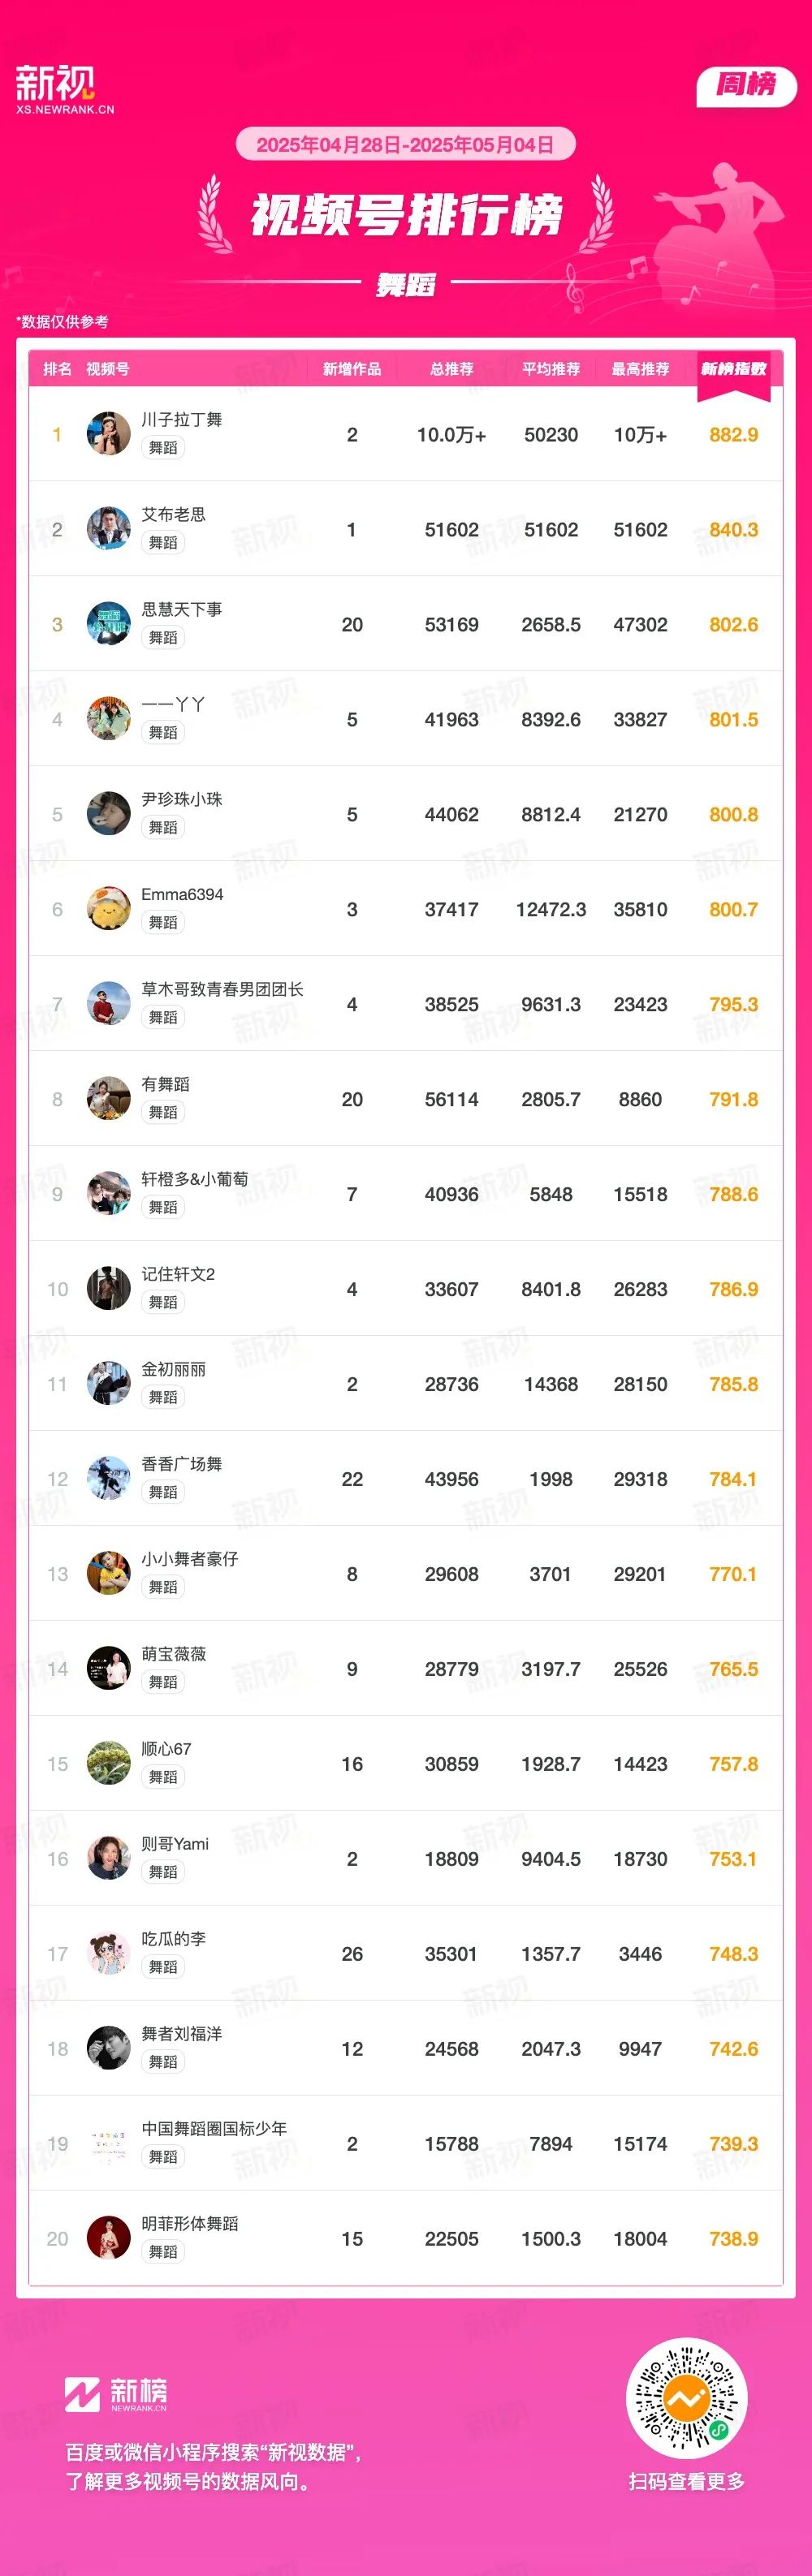This screenshot has width=812, height=2576.
Task: Open the 川子拉丁舞 profile avatar
Action: (109, 433)
